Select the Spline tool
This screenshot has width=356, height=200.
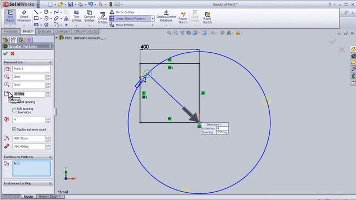click(56, 12)
